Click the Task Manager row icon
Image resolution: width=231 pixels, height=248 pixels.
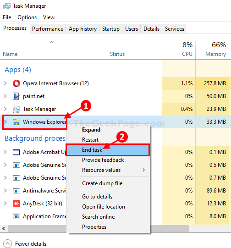pyautogui.click(x=16, y=109)
